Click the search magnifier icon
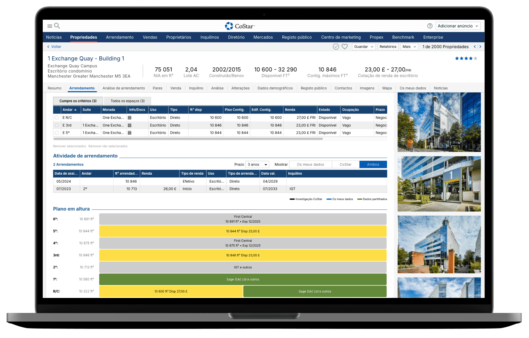This screenshot has height=338, width=529. [57, 26]
